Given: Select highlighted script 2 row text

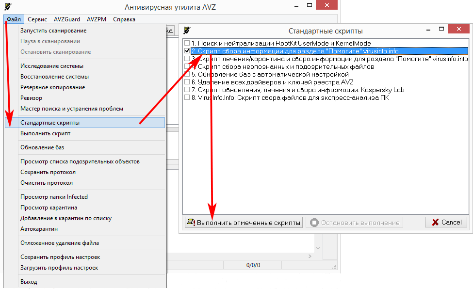Looking at the screenshot, I should click(295, 51).
